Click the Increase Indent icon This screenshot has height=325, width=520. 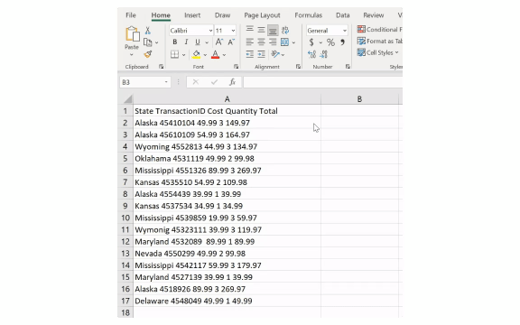261,54
